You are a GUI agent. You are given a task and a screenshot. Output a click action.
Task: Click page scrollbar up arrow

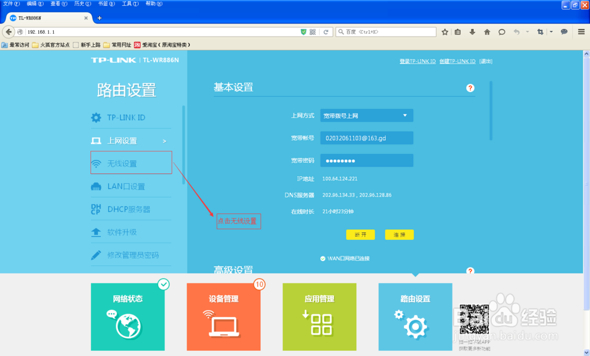click(x=586, y=54)
